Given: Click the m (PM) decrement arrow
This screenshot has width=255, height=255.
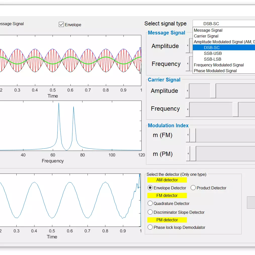Looking at the screenshot, I should (187, 154).
